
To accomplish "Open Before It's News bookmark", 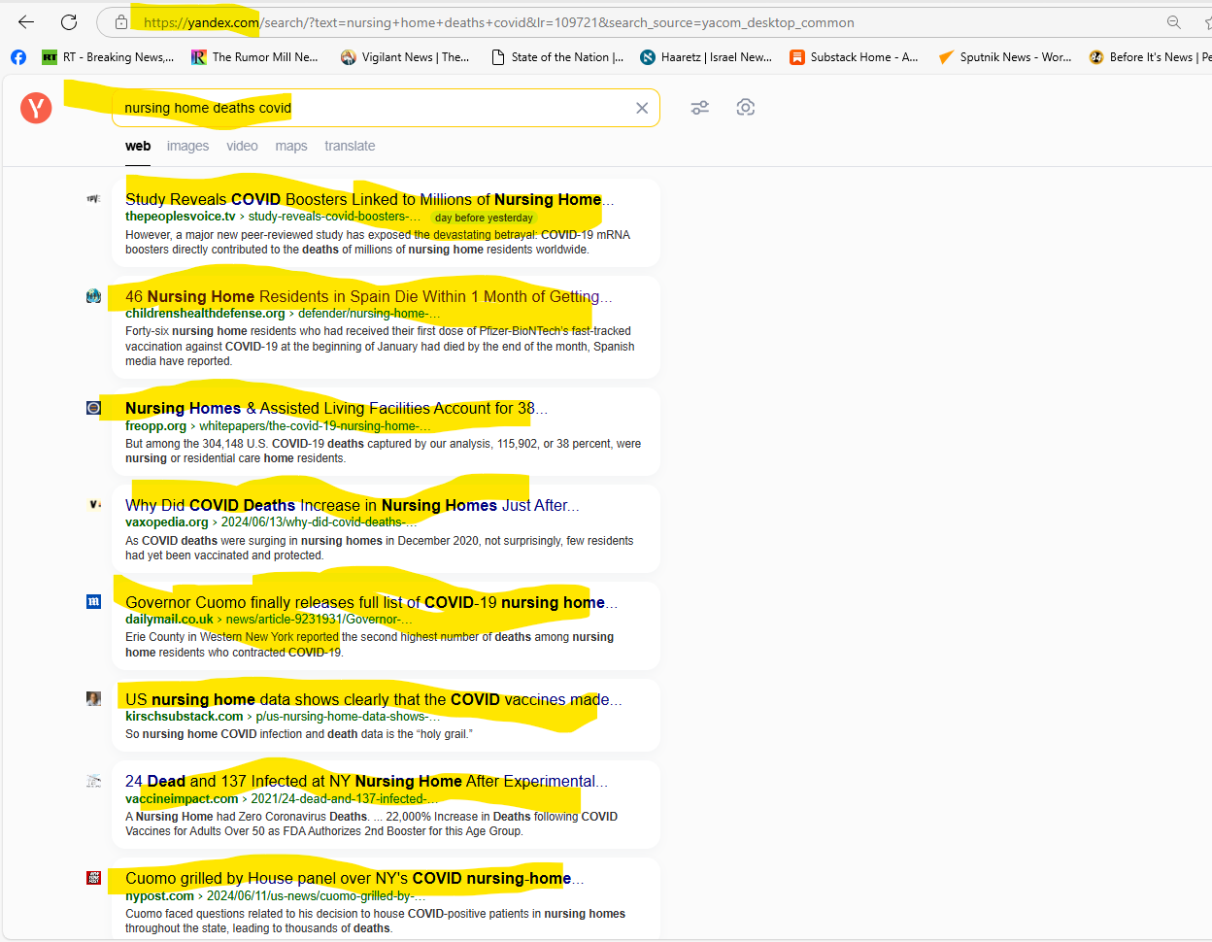I will [x=1151, y=57].
